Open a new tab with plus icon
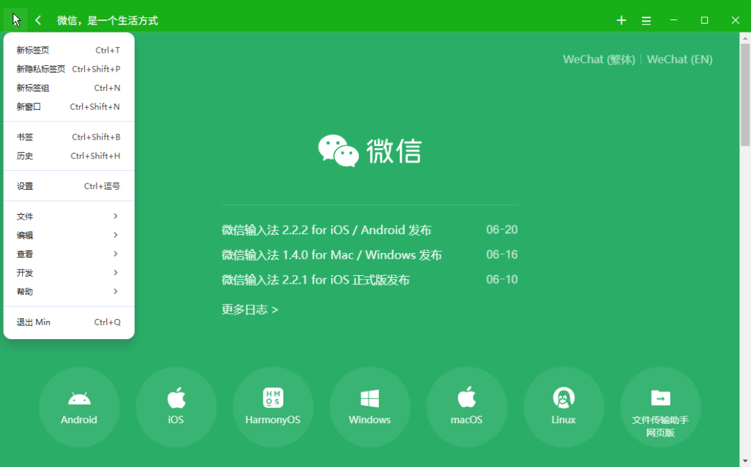The height and width of the screenshot is (467, 751). pos(621,20)
